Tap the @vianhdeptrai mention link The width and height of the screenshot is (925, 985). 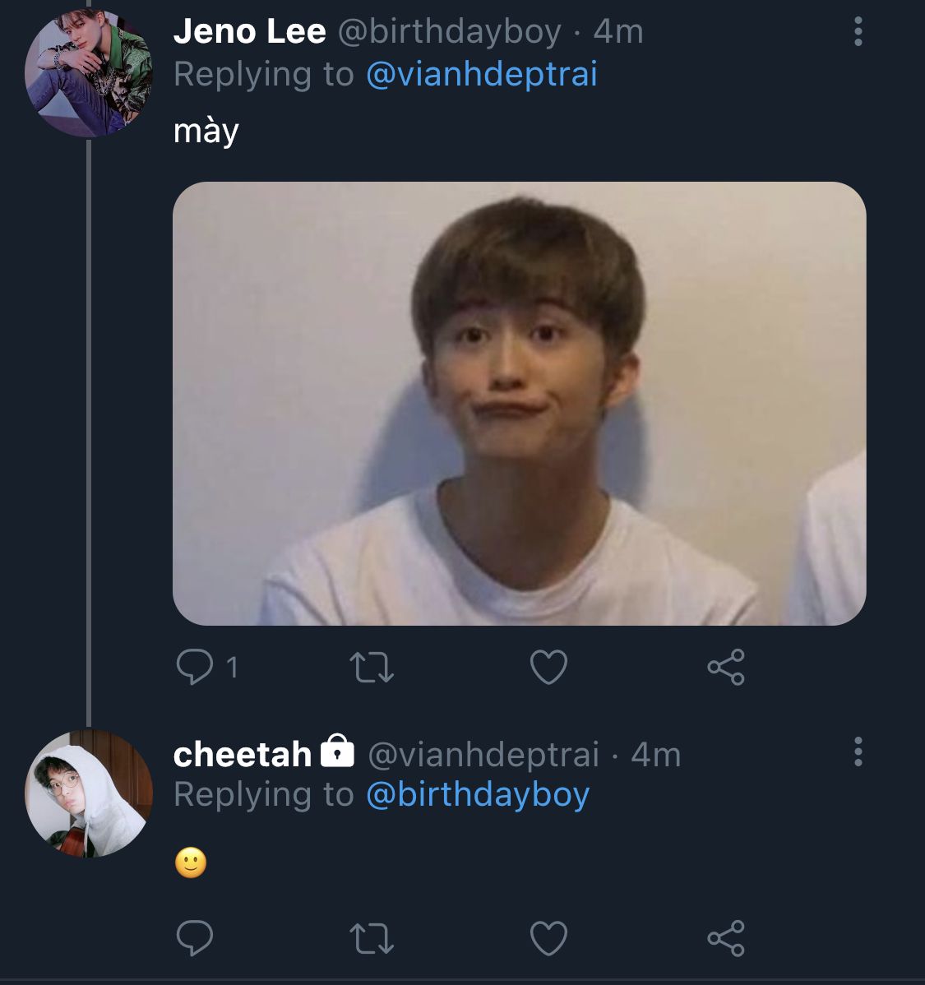click(481, 74)
